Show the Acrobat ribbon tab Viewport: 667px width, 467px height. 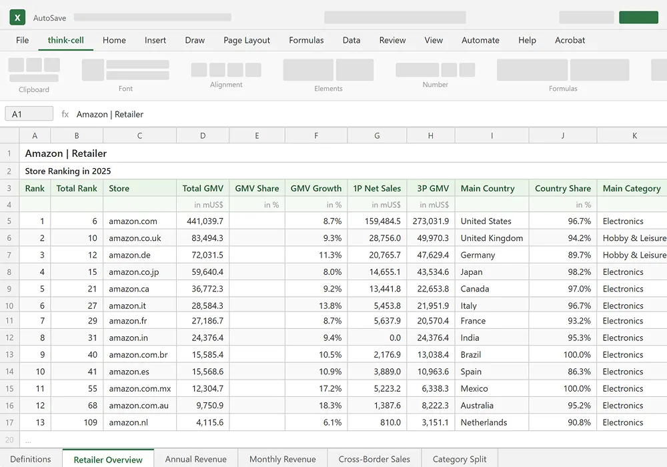[x=570, y=40]
